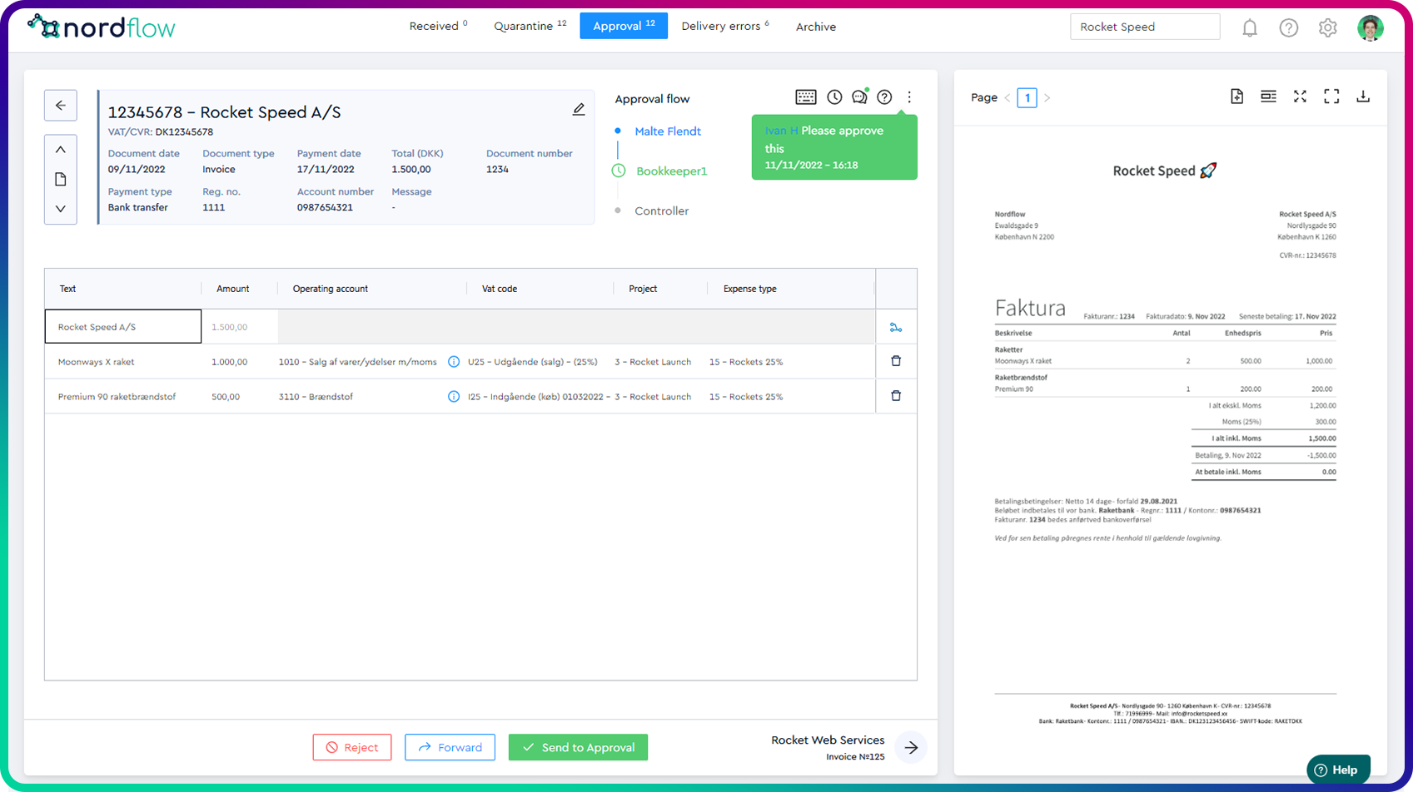Show info for operating account 3110 row
The image size is (1413, 792).
tap(454, 397)
